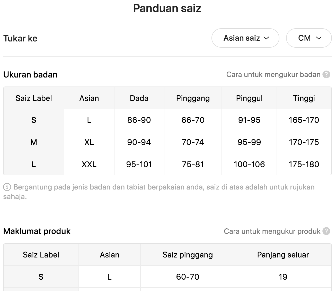Click the Dada column header
Screen dimensions: 336x293
tap(139, 98)
